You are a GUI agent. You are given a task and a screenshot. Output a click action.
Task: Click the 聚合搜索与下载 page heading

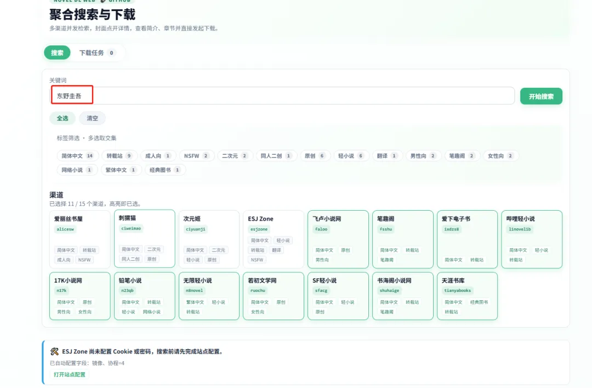click(92, 15)
